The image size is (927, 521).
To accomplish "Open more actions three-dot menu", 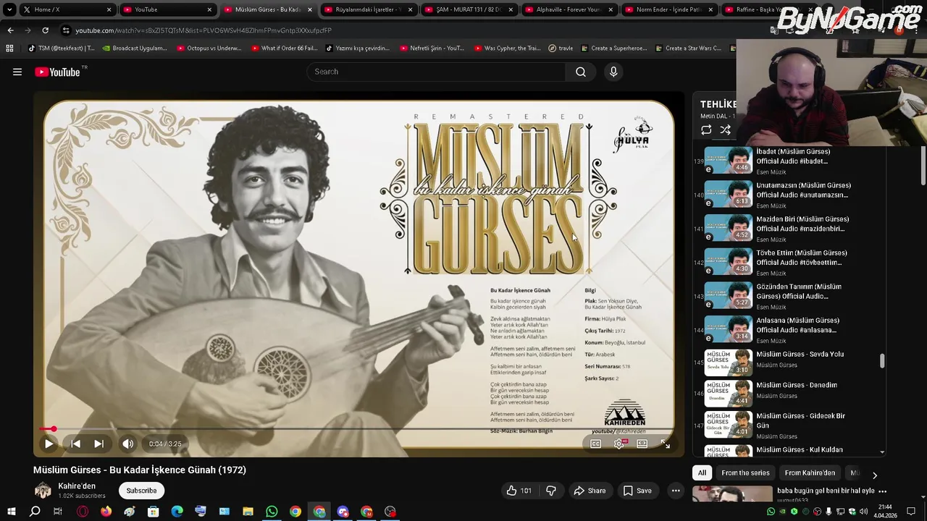I will point(676,491).
